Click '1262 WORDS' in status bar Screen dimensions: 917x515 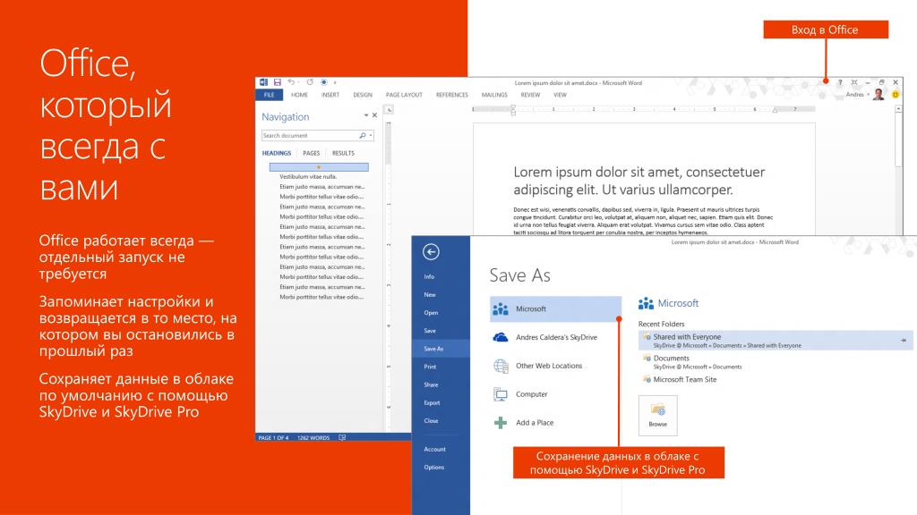[x=313, y=437]
